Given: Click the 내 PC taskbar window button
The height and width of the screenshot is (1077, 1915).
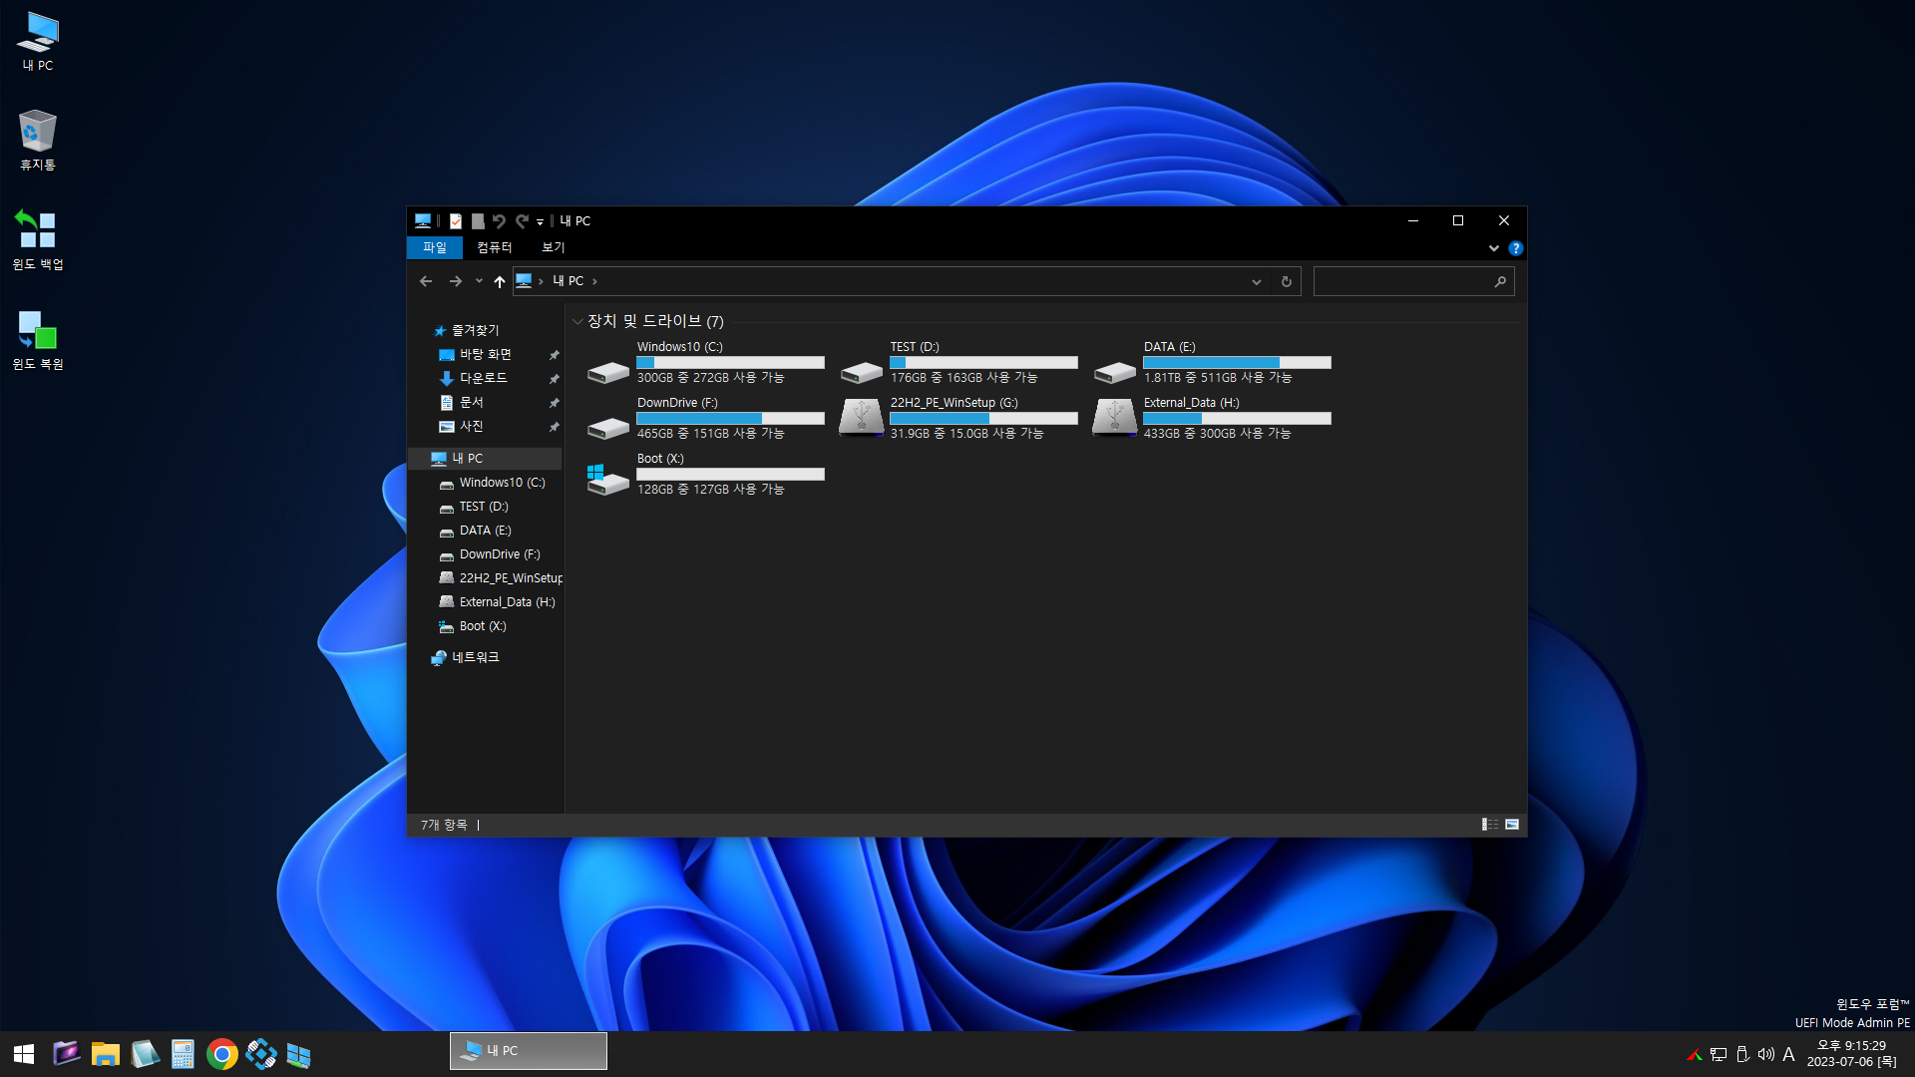Looking at the screenshot, I should [x=529, y=1051].
